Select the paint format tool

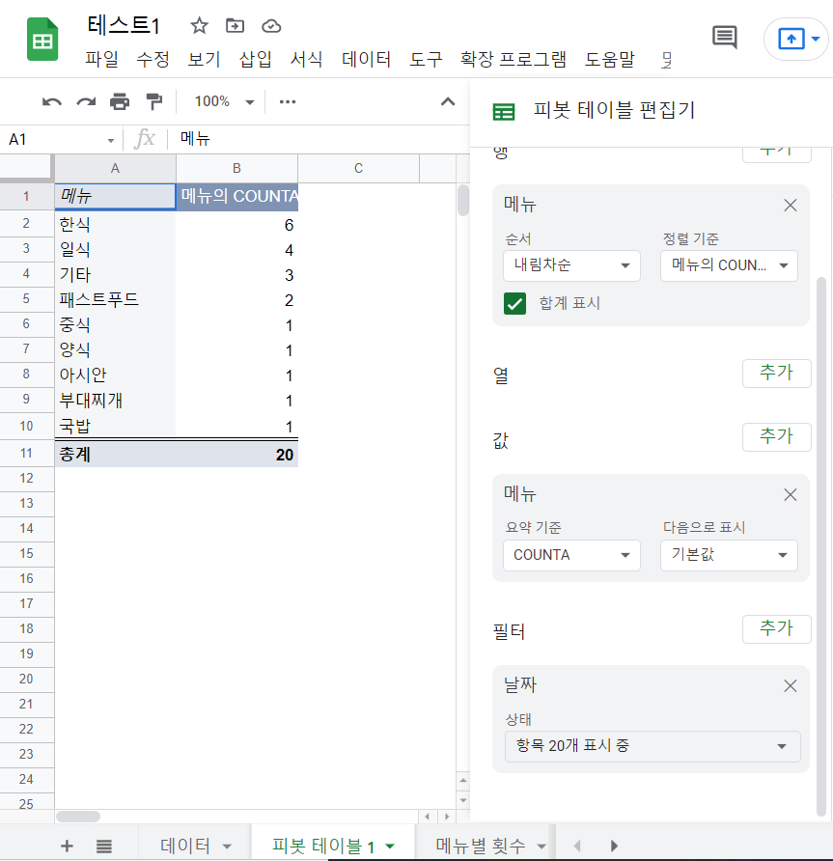[x=153, y=101]
